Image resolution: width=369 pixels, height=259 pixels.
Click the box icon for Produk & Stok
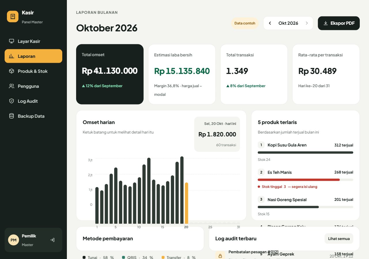point(12,71)
